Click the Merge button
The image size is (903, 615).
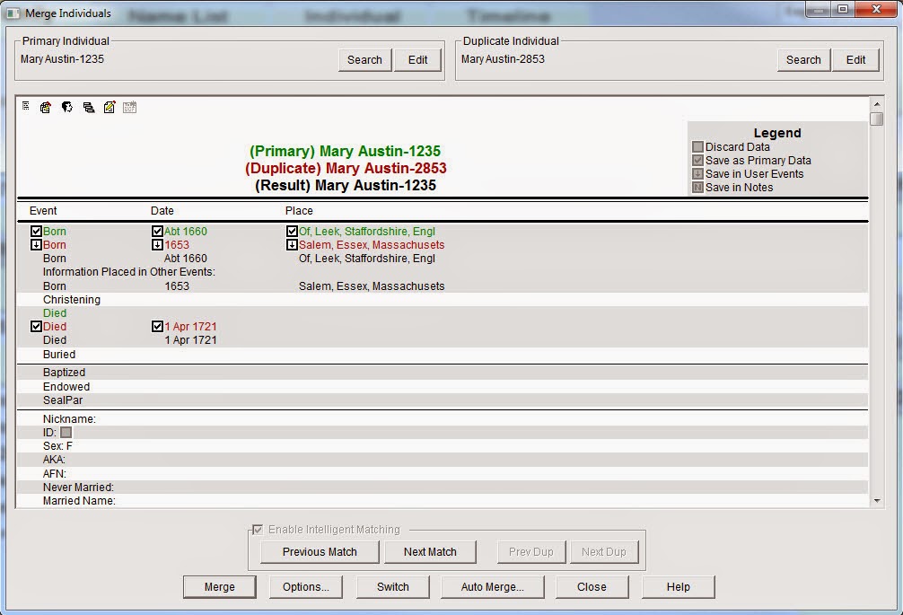click(x=219, y=587)
